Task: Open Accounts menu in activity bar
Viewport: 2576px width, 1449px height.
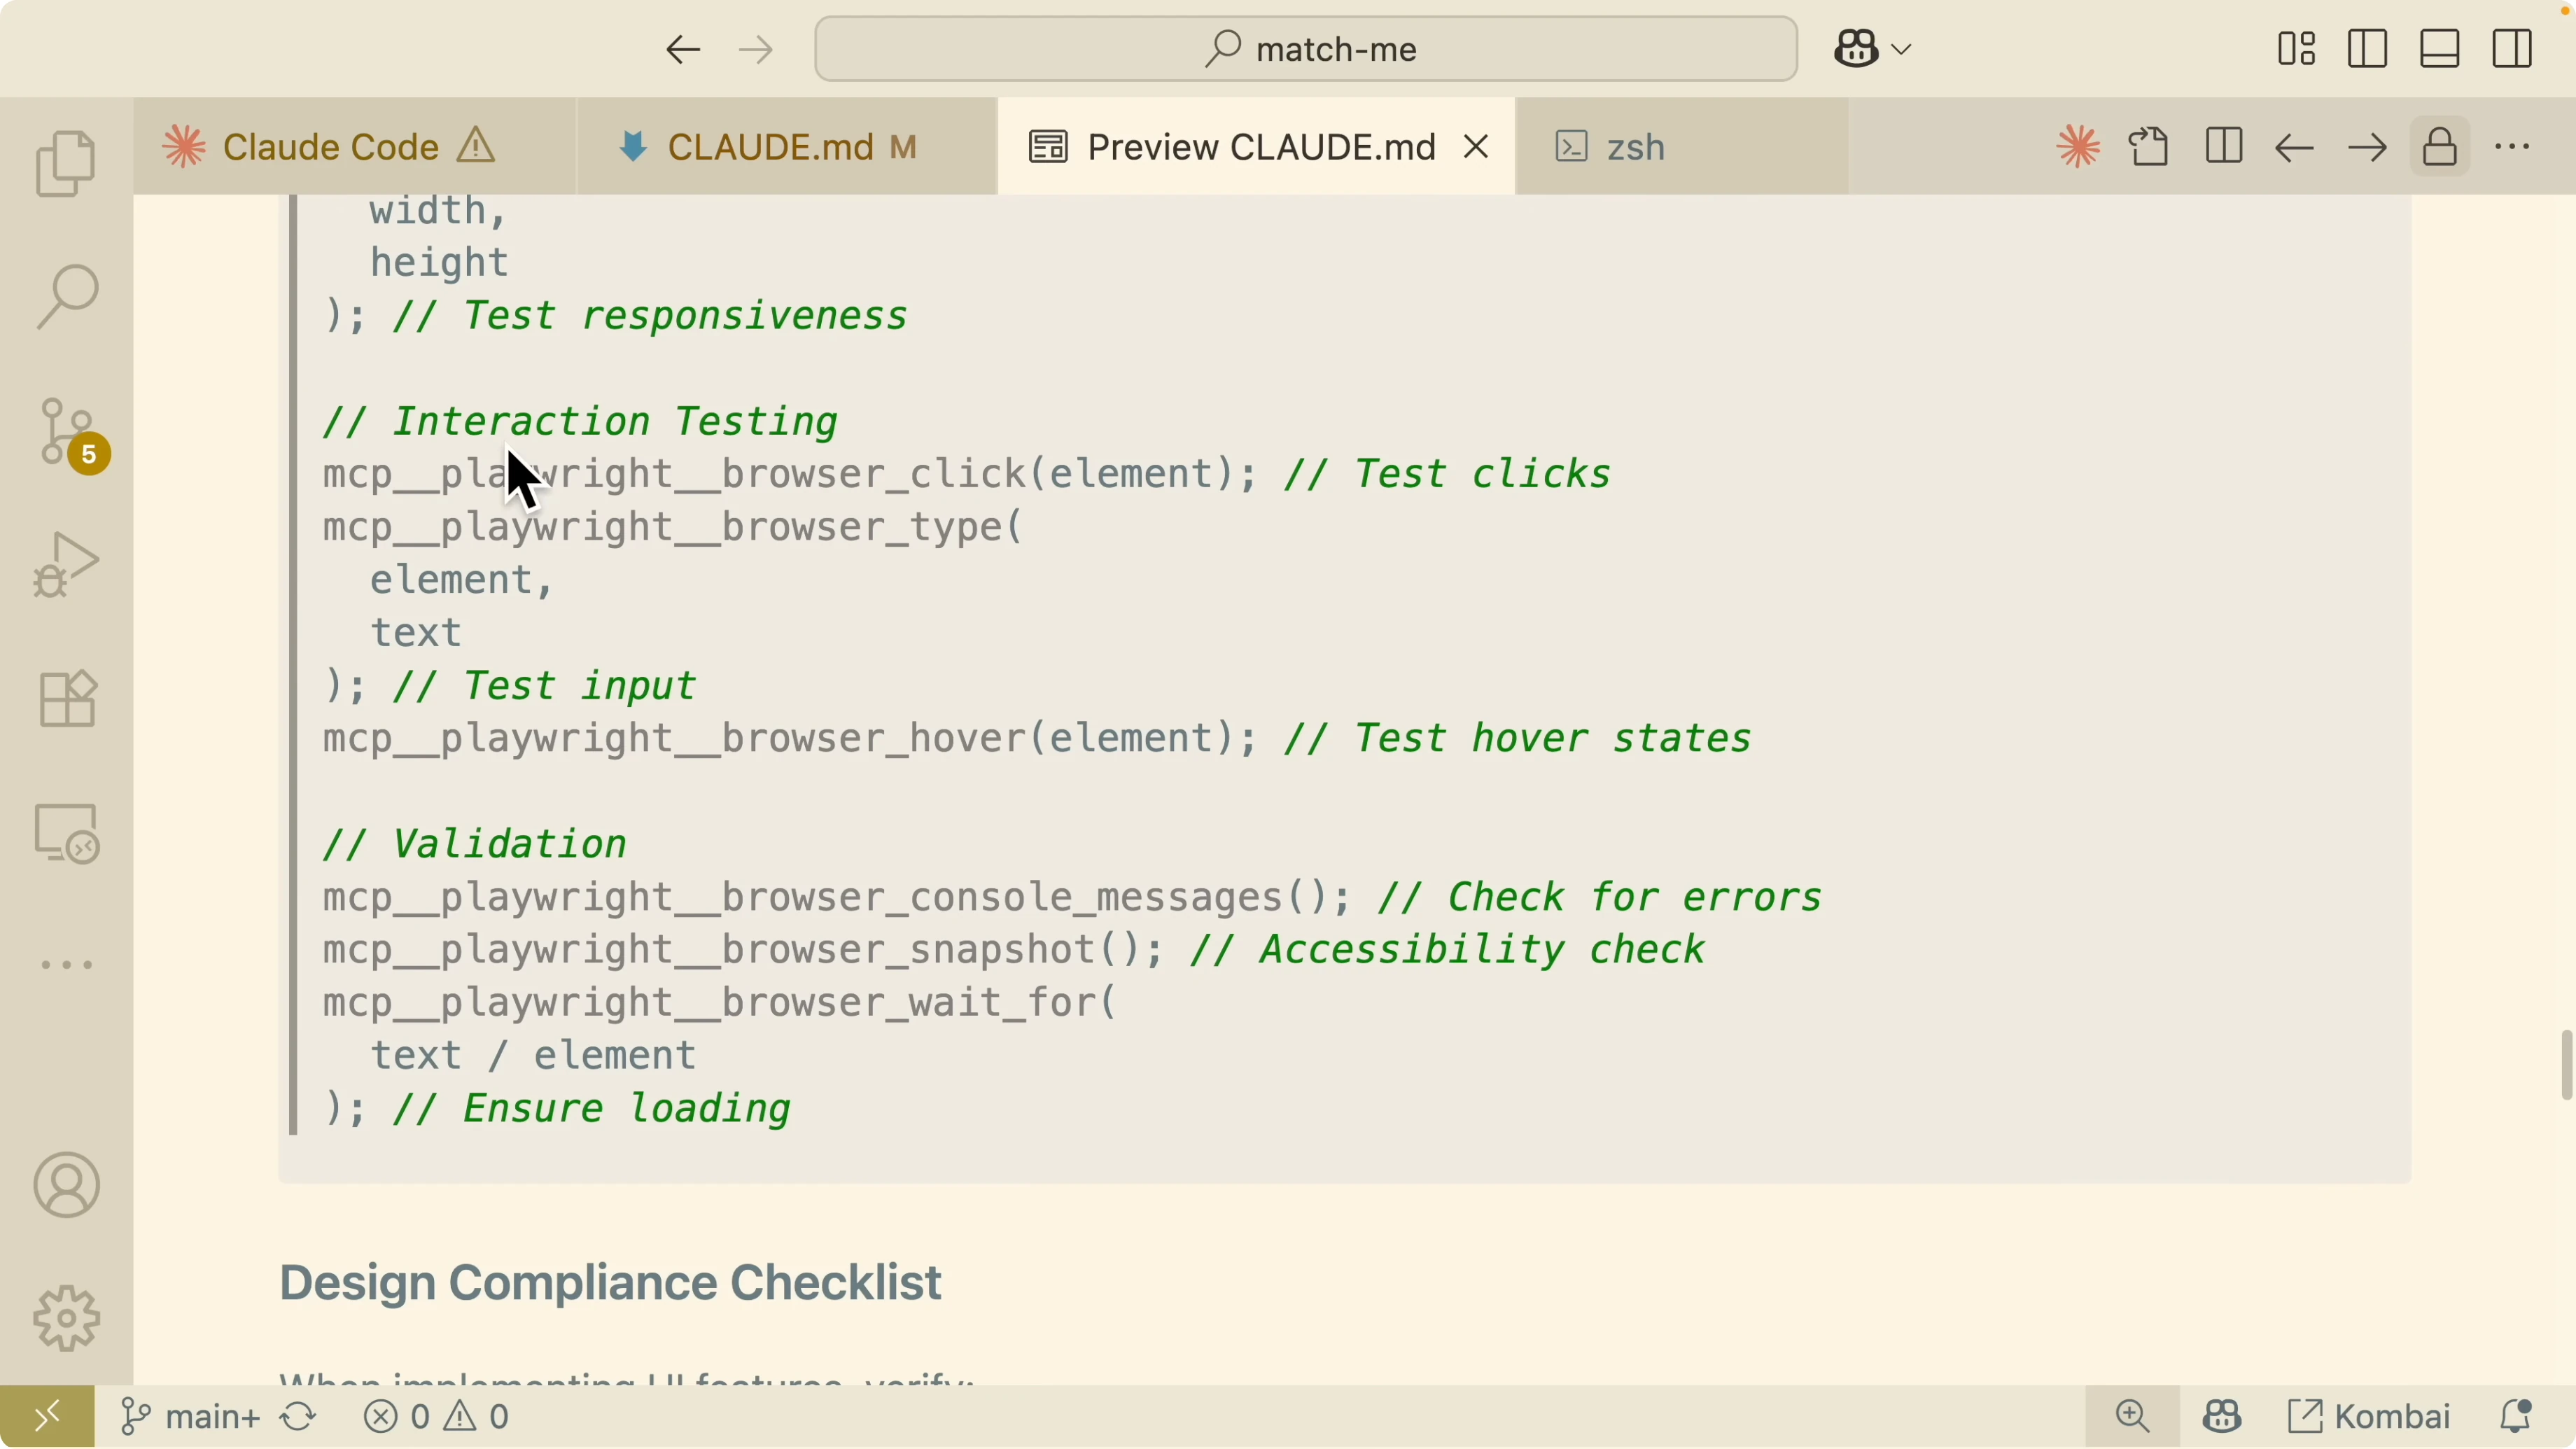Action: coord(66,1185)
